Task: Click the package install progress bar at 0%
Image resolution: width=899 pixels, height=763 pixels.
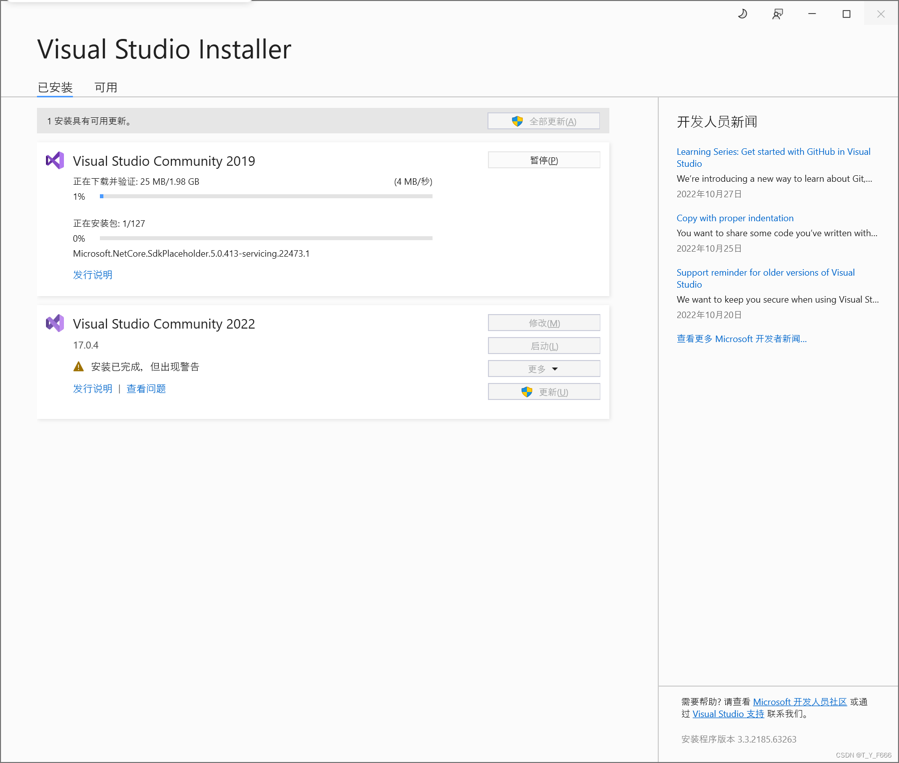Action: coord(266,238)
